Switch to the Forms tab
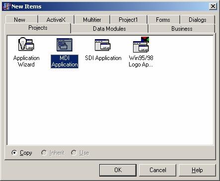This screenshot has height=181, width=220. click(163, 20)
